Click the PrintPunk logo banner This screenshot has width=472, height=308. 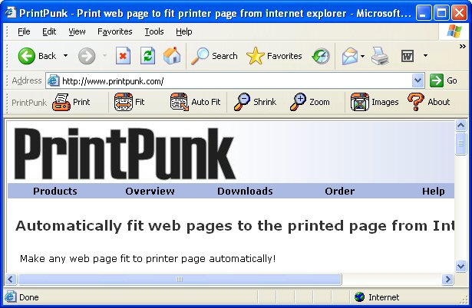coord(124,154)
